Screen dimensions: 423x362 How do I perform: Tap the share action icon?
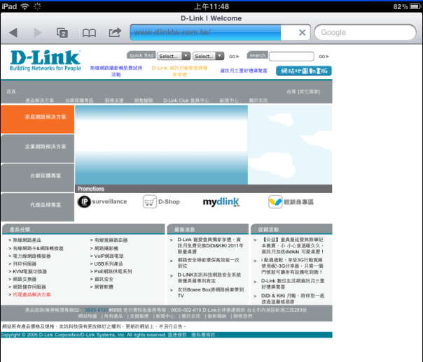coord(115,32)
